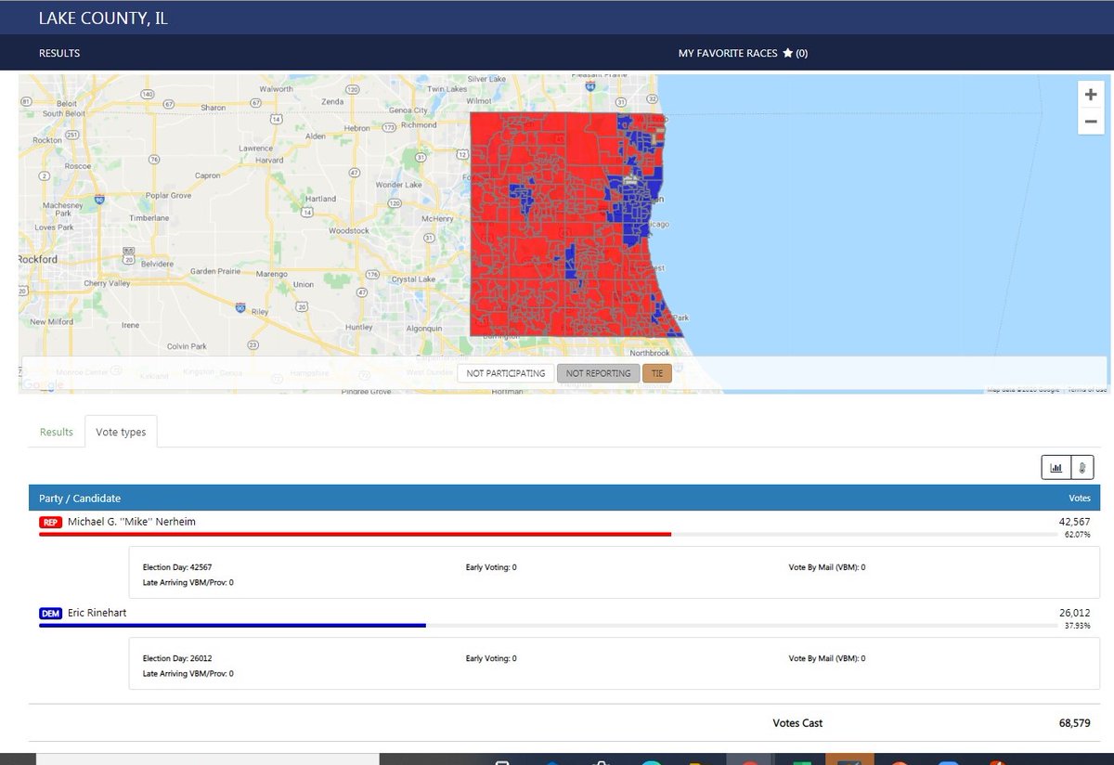
Task: Click the NOT PARTICIPATING legend button
Action: [505, 373]
